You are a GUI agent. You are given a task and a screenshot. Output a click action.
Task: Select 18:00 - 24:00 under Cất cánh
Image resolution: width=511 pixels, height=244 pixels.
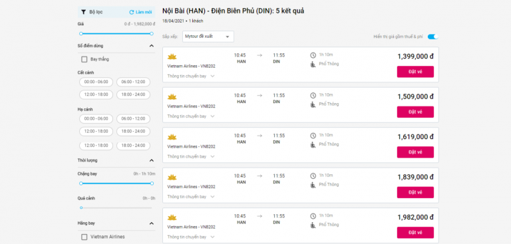(x=133, y=94)
